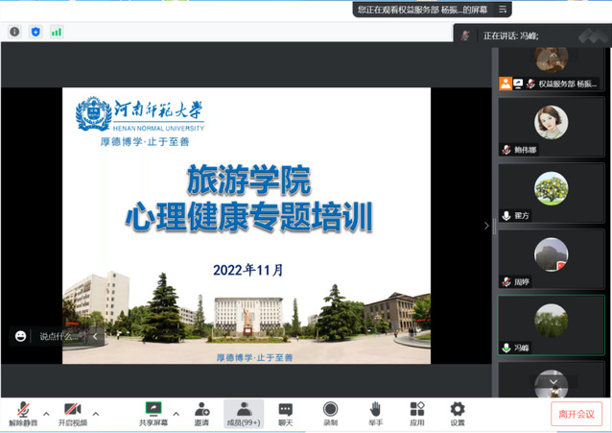Image resolution: width=612 pixels, height=433 pixels.
Task: Turn on camera via 开启视频
Action: (x=72, y=414)
